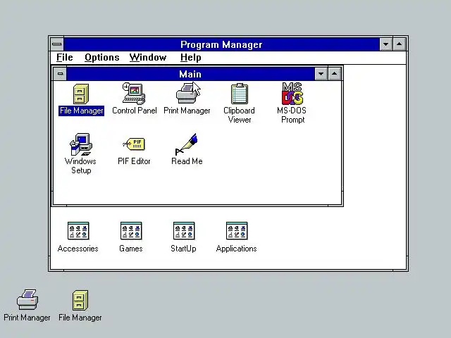Viewport: 451px width, 338px height.
Task: Click the 'Games' label text
Action: (x=131, y=249)
